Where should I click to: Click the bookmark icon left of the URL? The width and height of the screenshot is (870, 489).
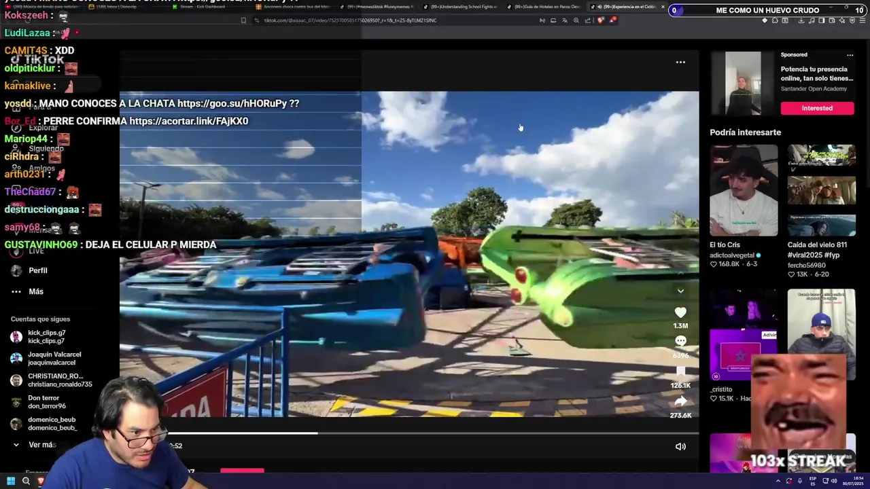click(x=243, y=20)
